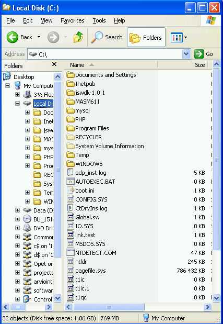
Task: Select the pagefile.sys file icon
Action: [x=71, y=270]
